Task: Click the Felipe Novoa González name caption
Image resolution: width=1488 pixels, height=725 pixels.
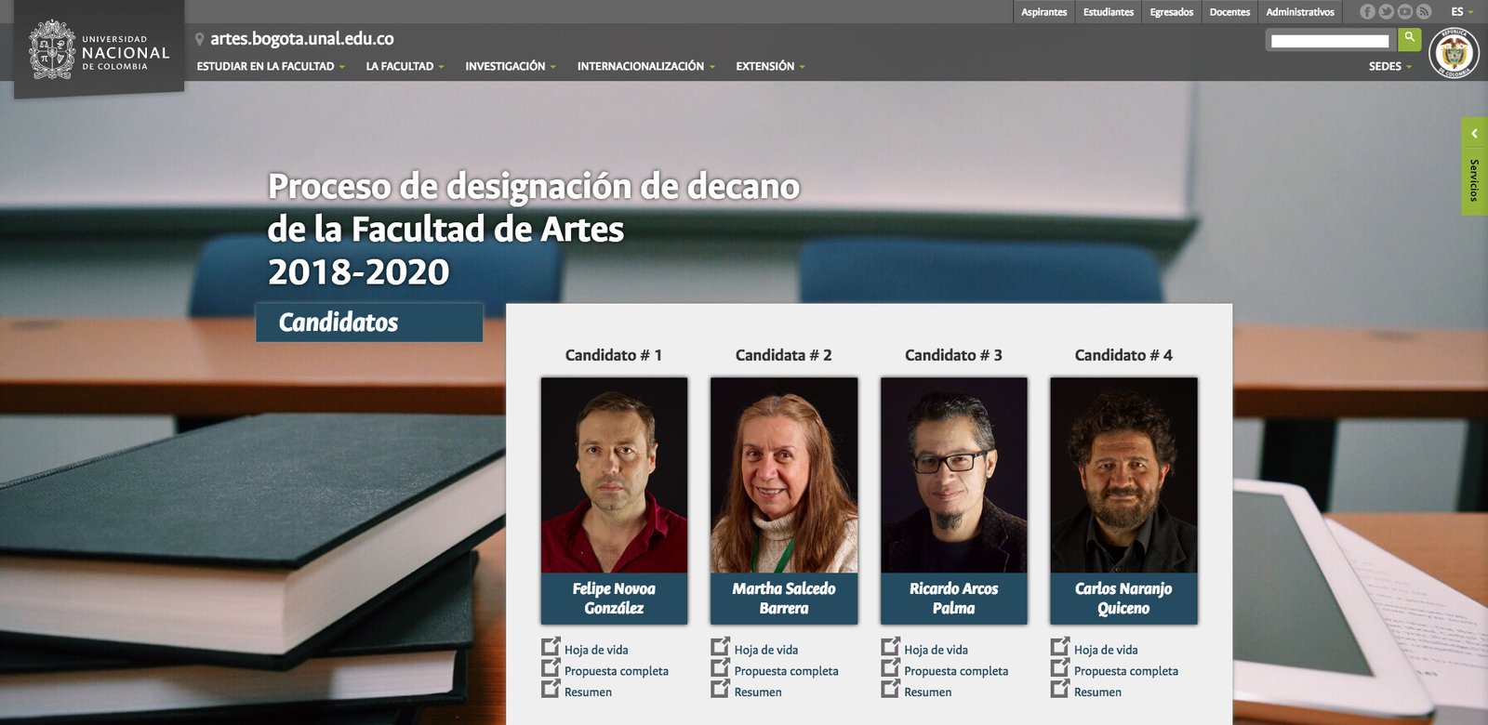Action: tap(614, 599)
